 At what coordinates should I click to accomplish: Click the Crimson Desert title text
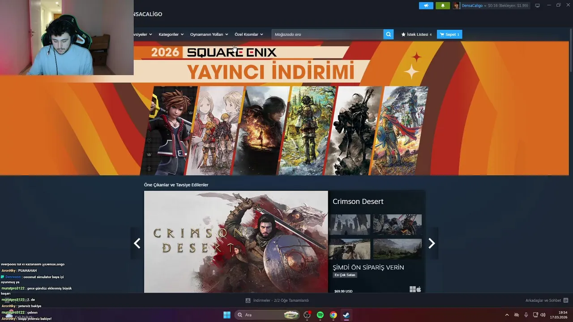coord(358,202)
